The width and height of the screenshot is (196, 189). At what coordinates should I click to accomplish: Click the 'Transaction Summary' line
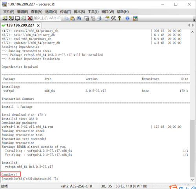pyautogui.click(x=18, y=99)
